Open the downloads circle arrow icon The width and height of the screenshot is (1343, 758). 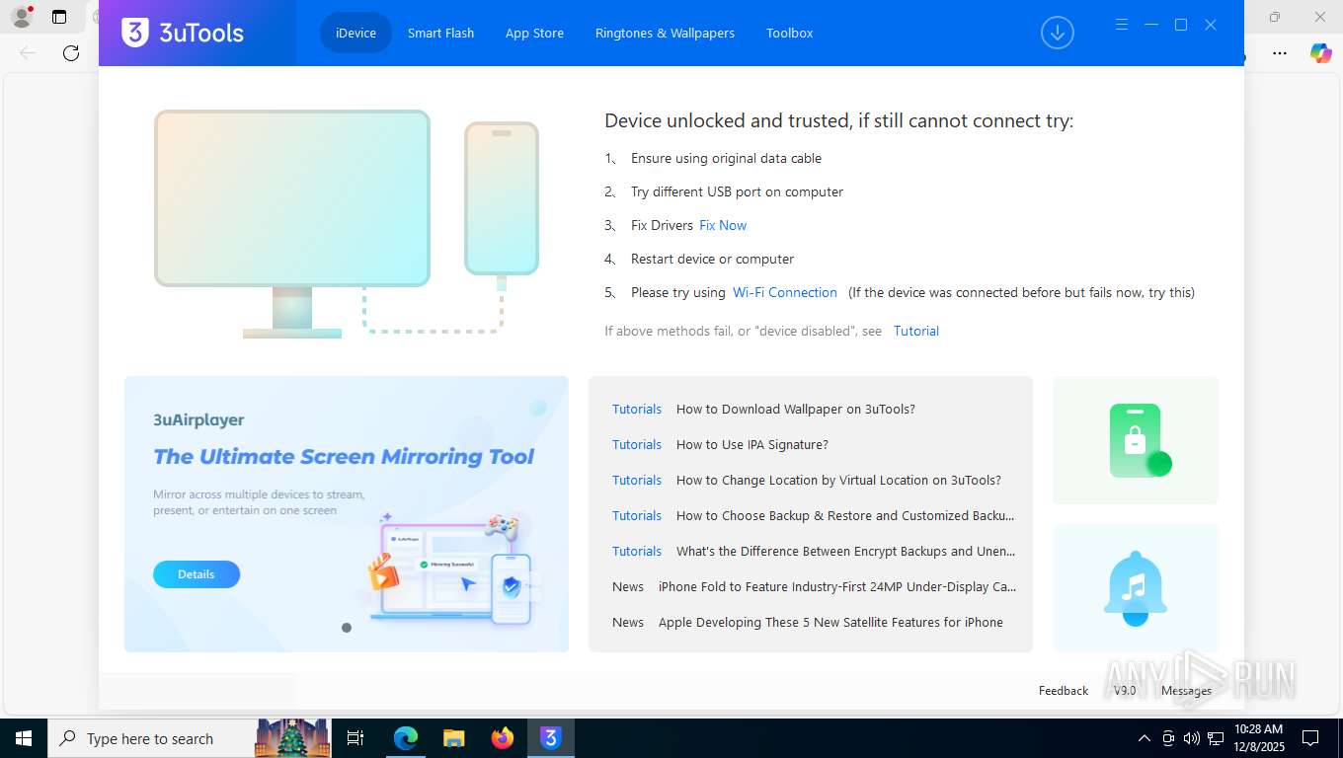coord(1057,33)
